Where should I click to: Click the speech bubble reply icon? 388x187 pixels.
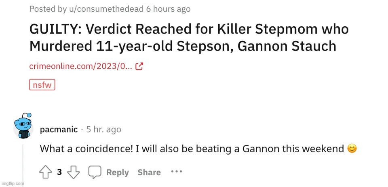point(95,172)
